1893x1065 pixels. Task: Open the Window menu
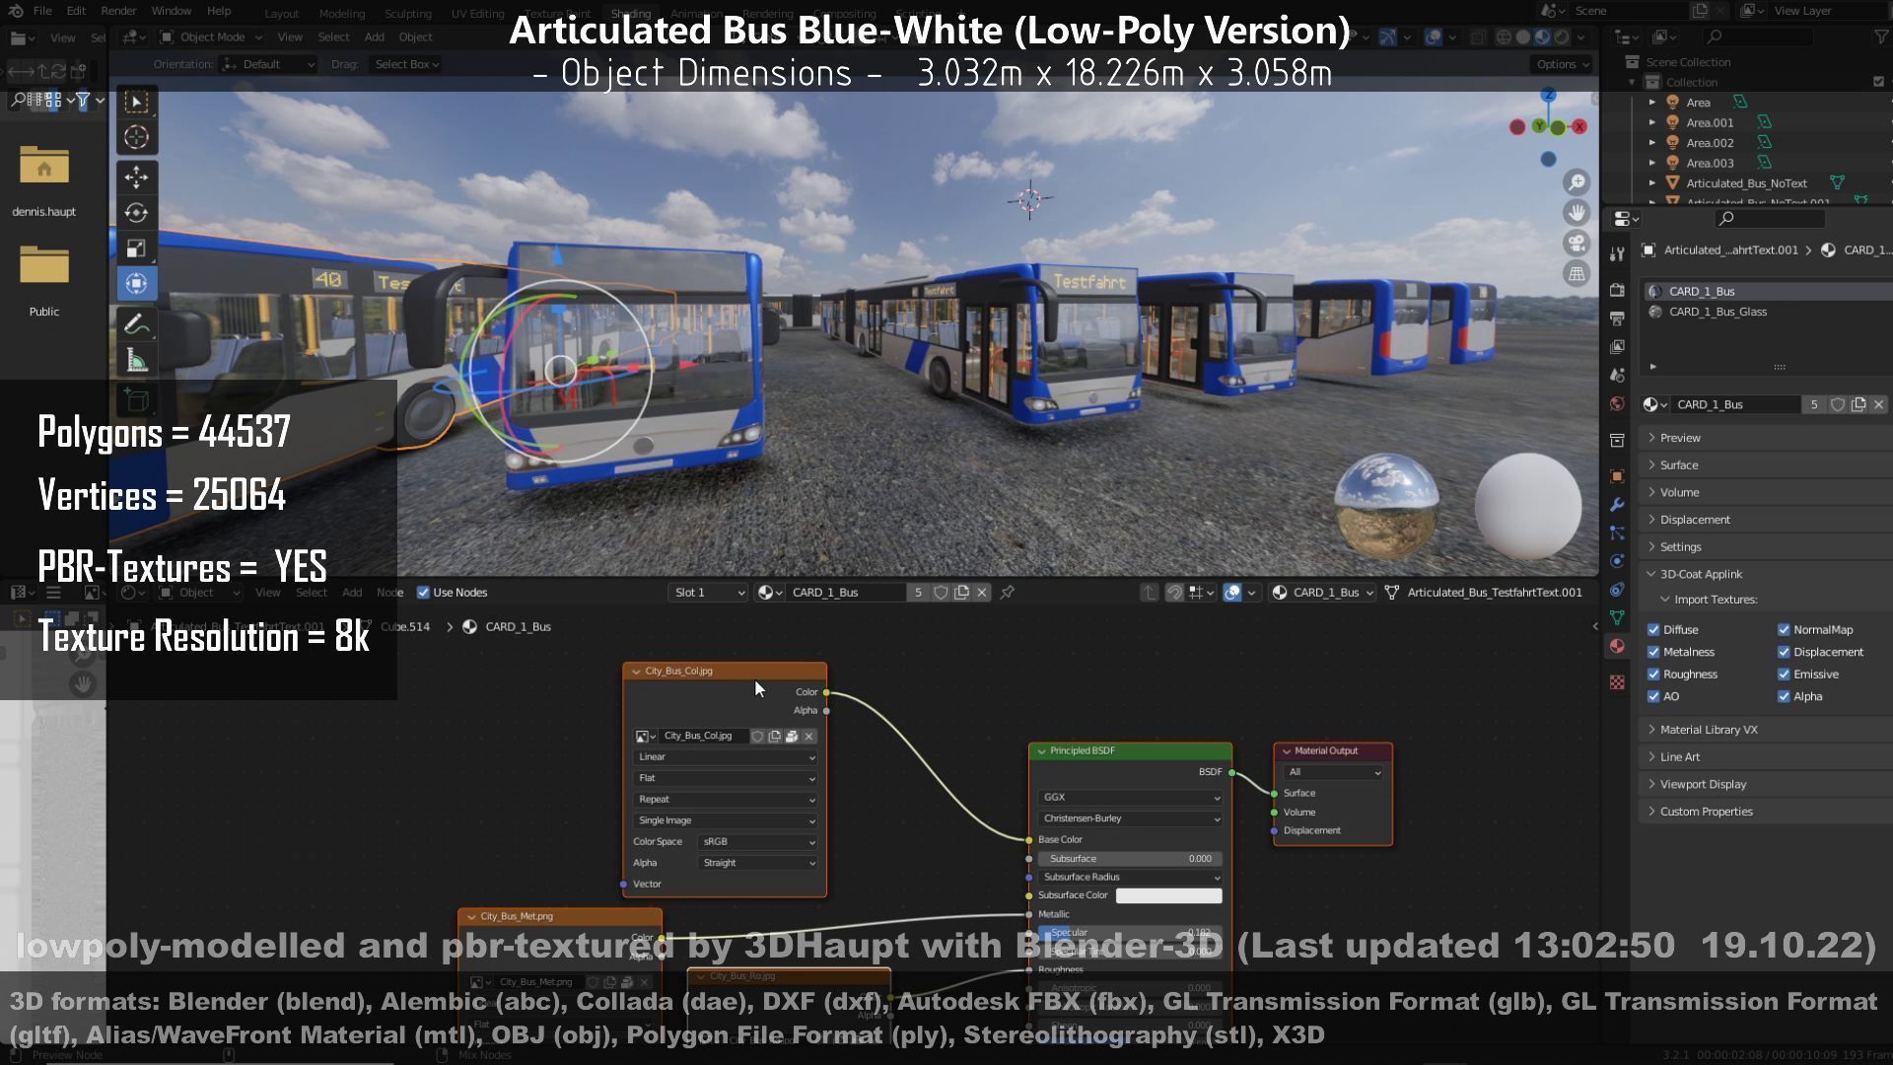172,11
